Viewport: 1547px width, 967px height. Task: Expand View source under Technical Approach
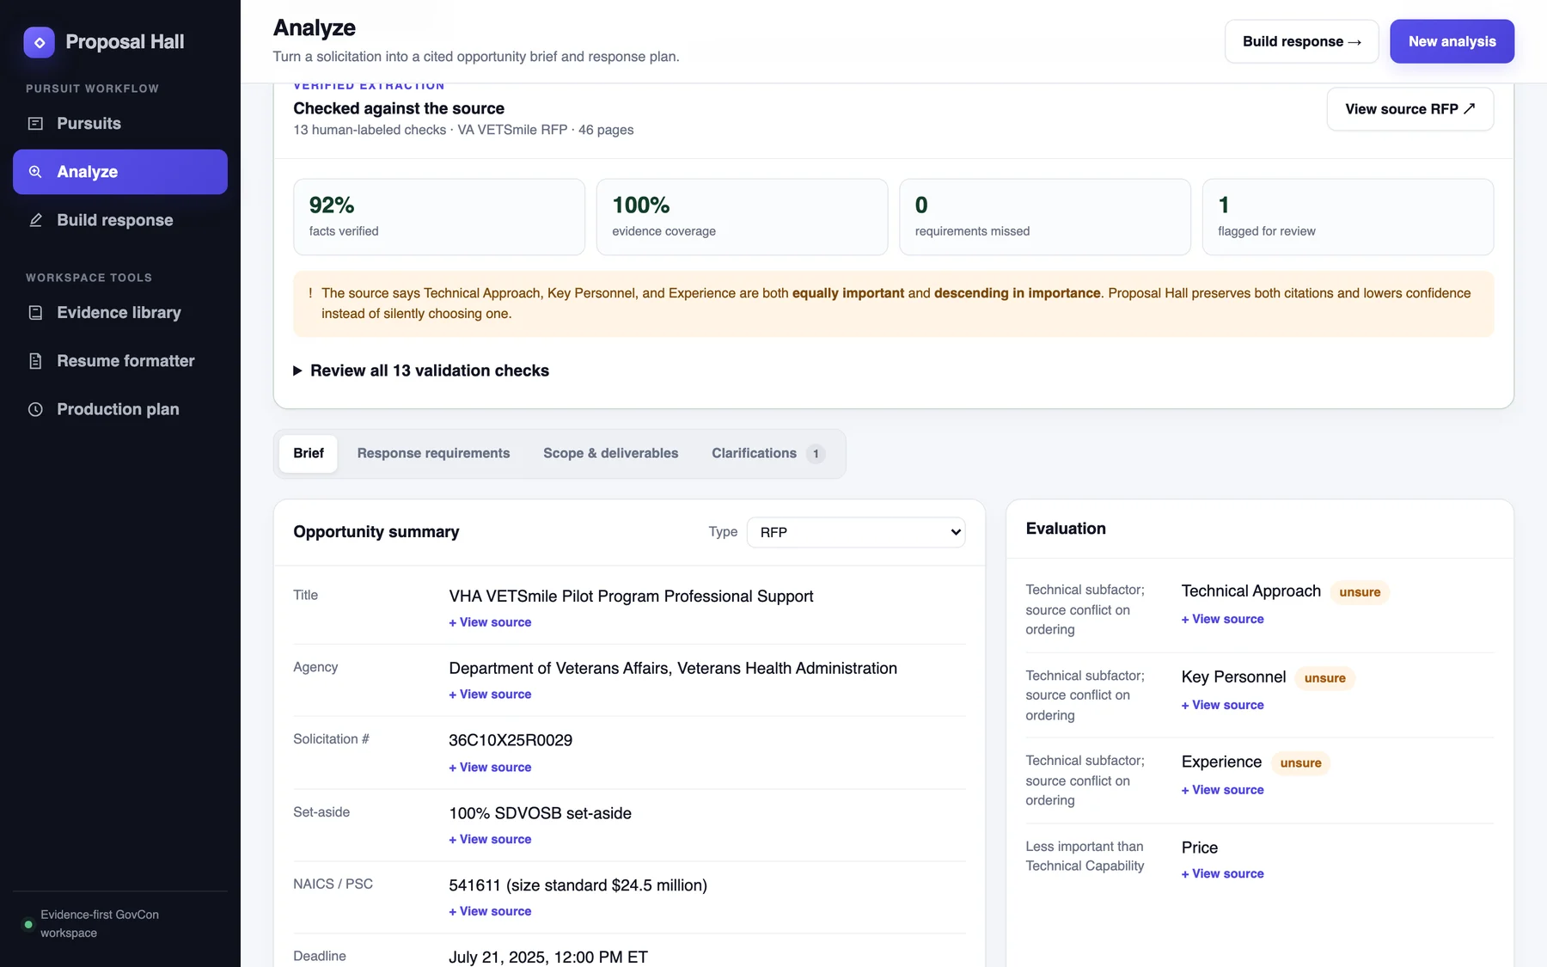pos(1222,619)
